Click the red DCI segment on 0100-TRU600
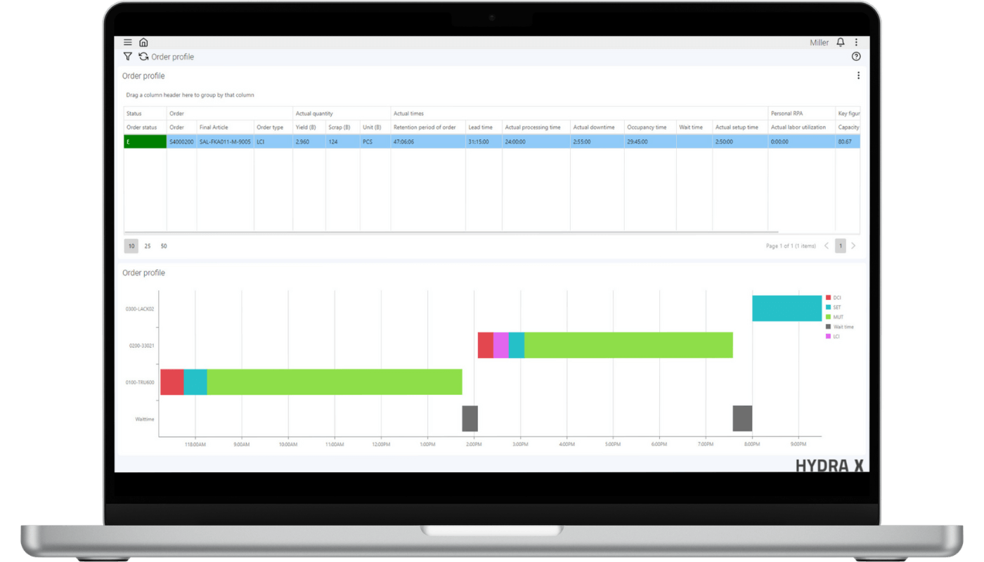Viewport: 984px width, 562px height. [x=172, y=381]
